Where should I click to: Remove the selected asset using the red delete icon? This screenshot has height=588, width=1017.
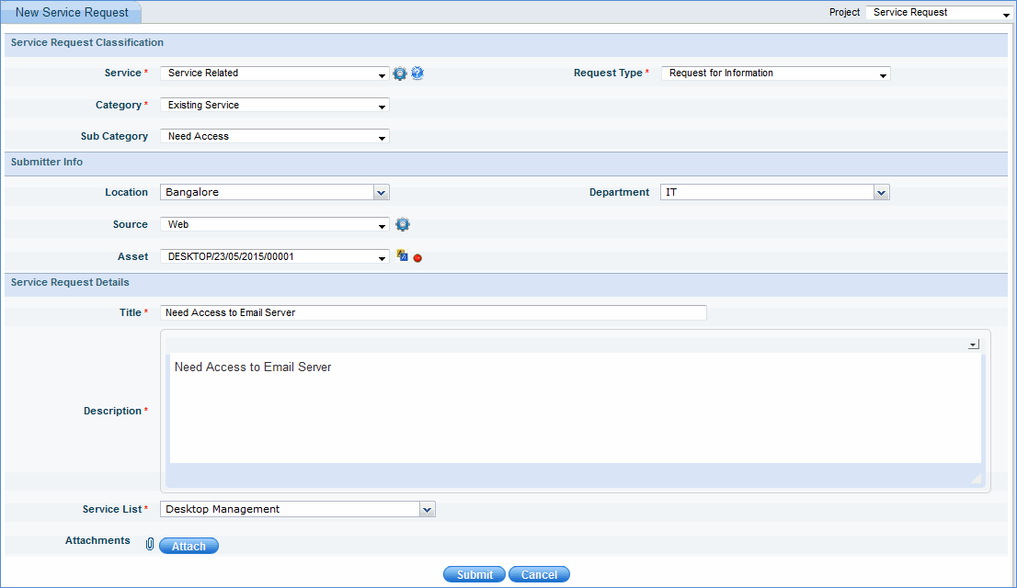[x=417, y=257]
